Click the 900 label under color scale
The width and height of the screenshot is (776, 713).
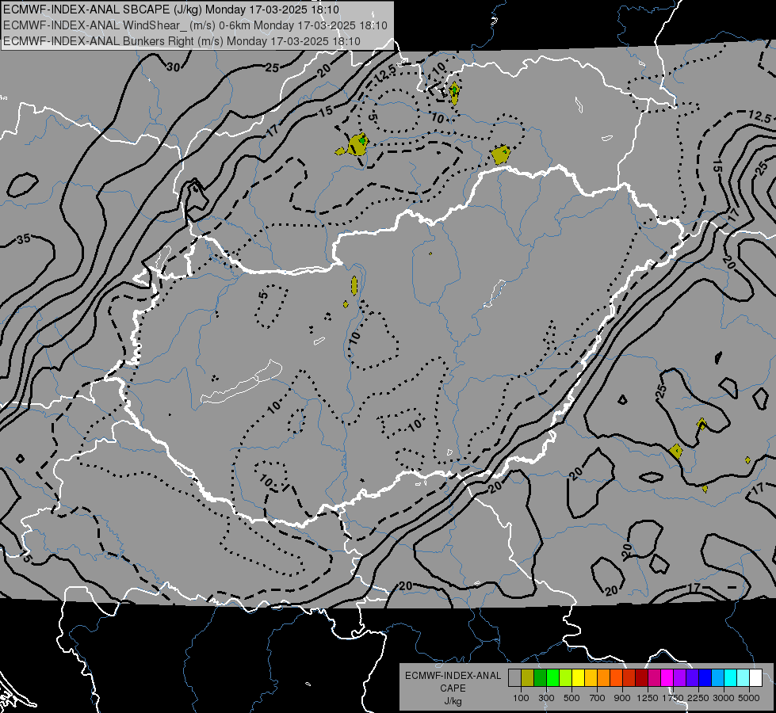622,698
